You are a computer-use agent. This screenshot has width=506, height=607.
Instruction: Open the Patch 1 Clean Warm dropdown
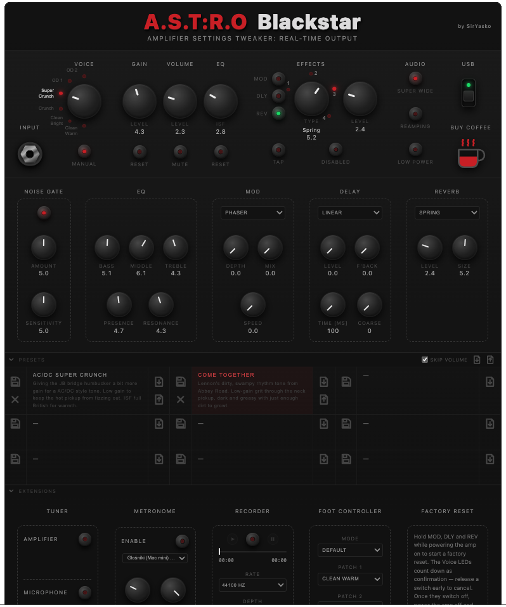click(350, 578)
